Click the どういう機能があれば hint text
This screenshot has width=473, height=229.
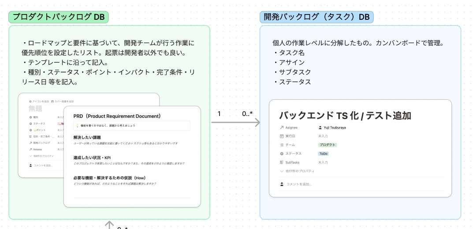click(x=115, y=184)
